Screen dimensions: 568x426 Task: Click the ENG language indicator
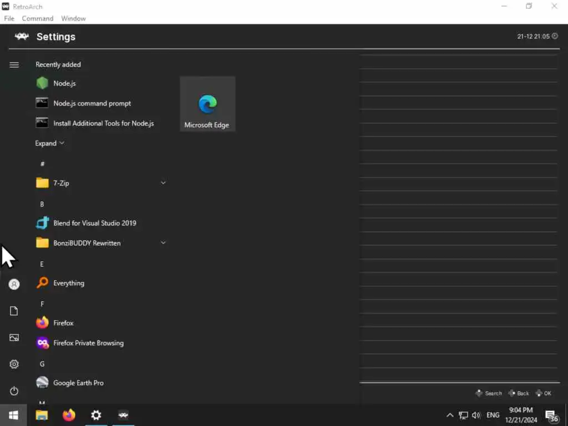click(x=493, y=415)
